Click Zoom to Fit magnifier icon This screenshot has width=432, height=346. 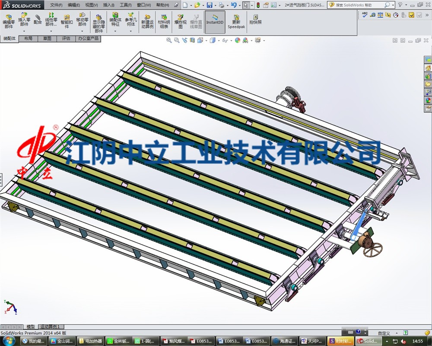pos(169,40)
